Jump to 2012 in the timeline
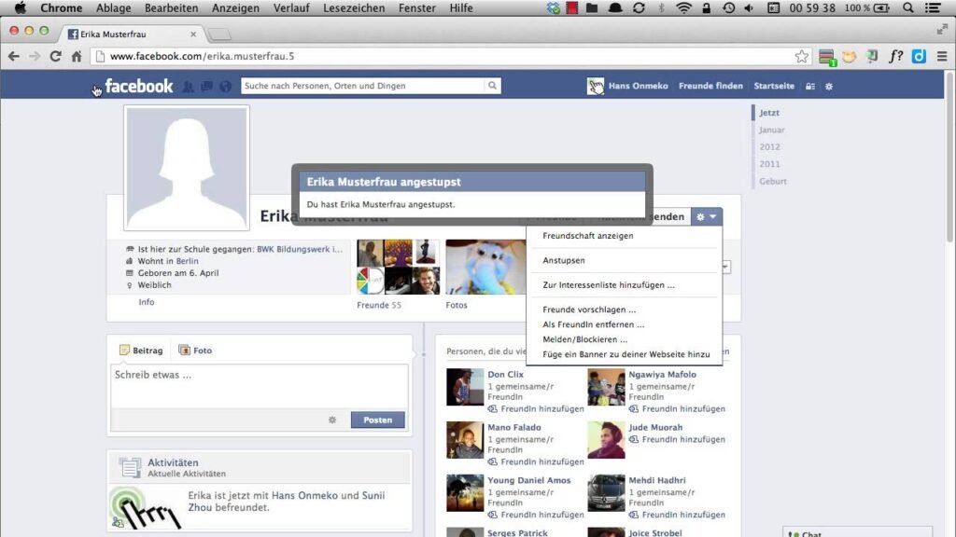This screenshot has width=956, height=537. coord(770,147)
